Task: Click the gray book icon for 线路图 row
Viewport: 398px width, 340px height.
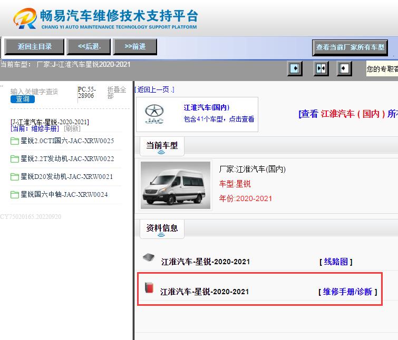Action: coord(149,258)
